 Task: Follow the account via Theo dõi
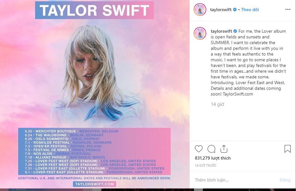pos(250,10)
